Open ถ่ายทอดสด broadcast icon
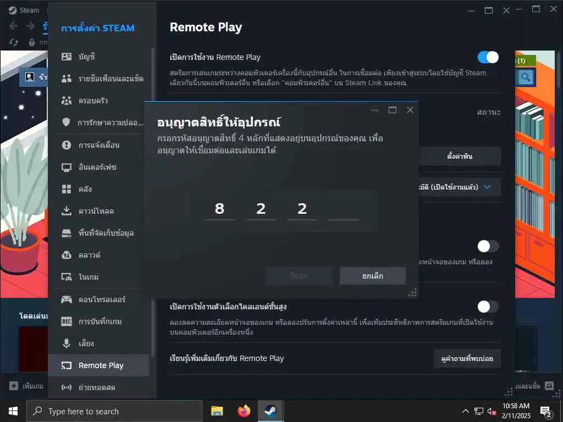Screen dimensions: 563x422 (67, 387)
